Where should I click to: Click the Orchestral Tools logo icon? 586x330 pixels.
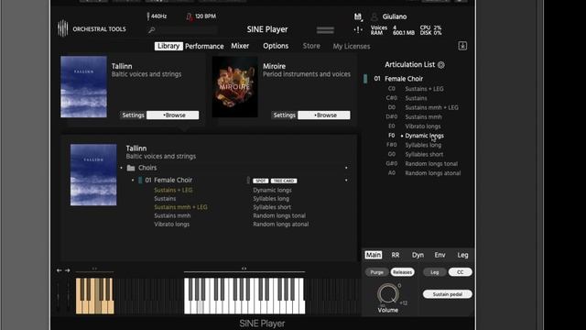pos(63,28)
